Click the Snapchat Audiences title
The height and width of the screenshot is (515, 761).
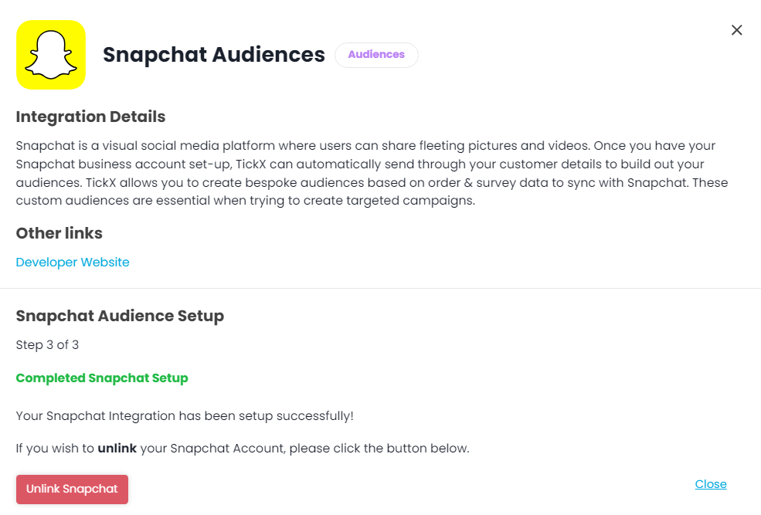(213, 55)
